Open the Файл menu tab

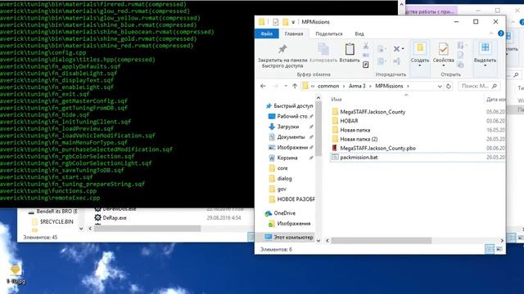click(266, 33)
